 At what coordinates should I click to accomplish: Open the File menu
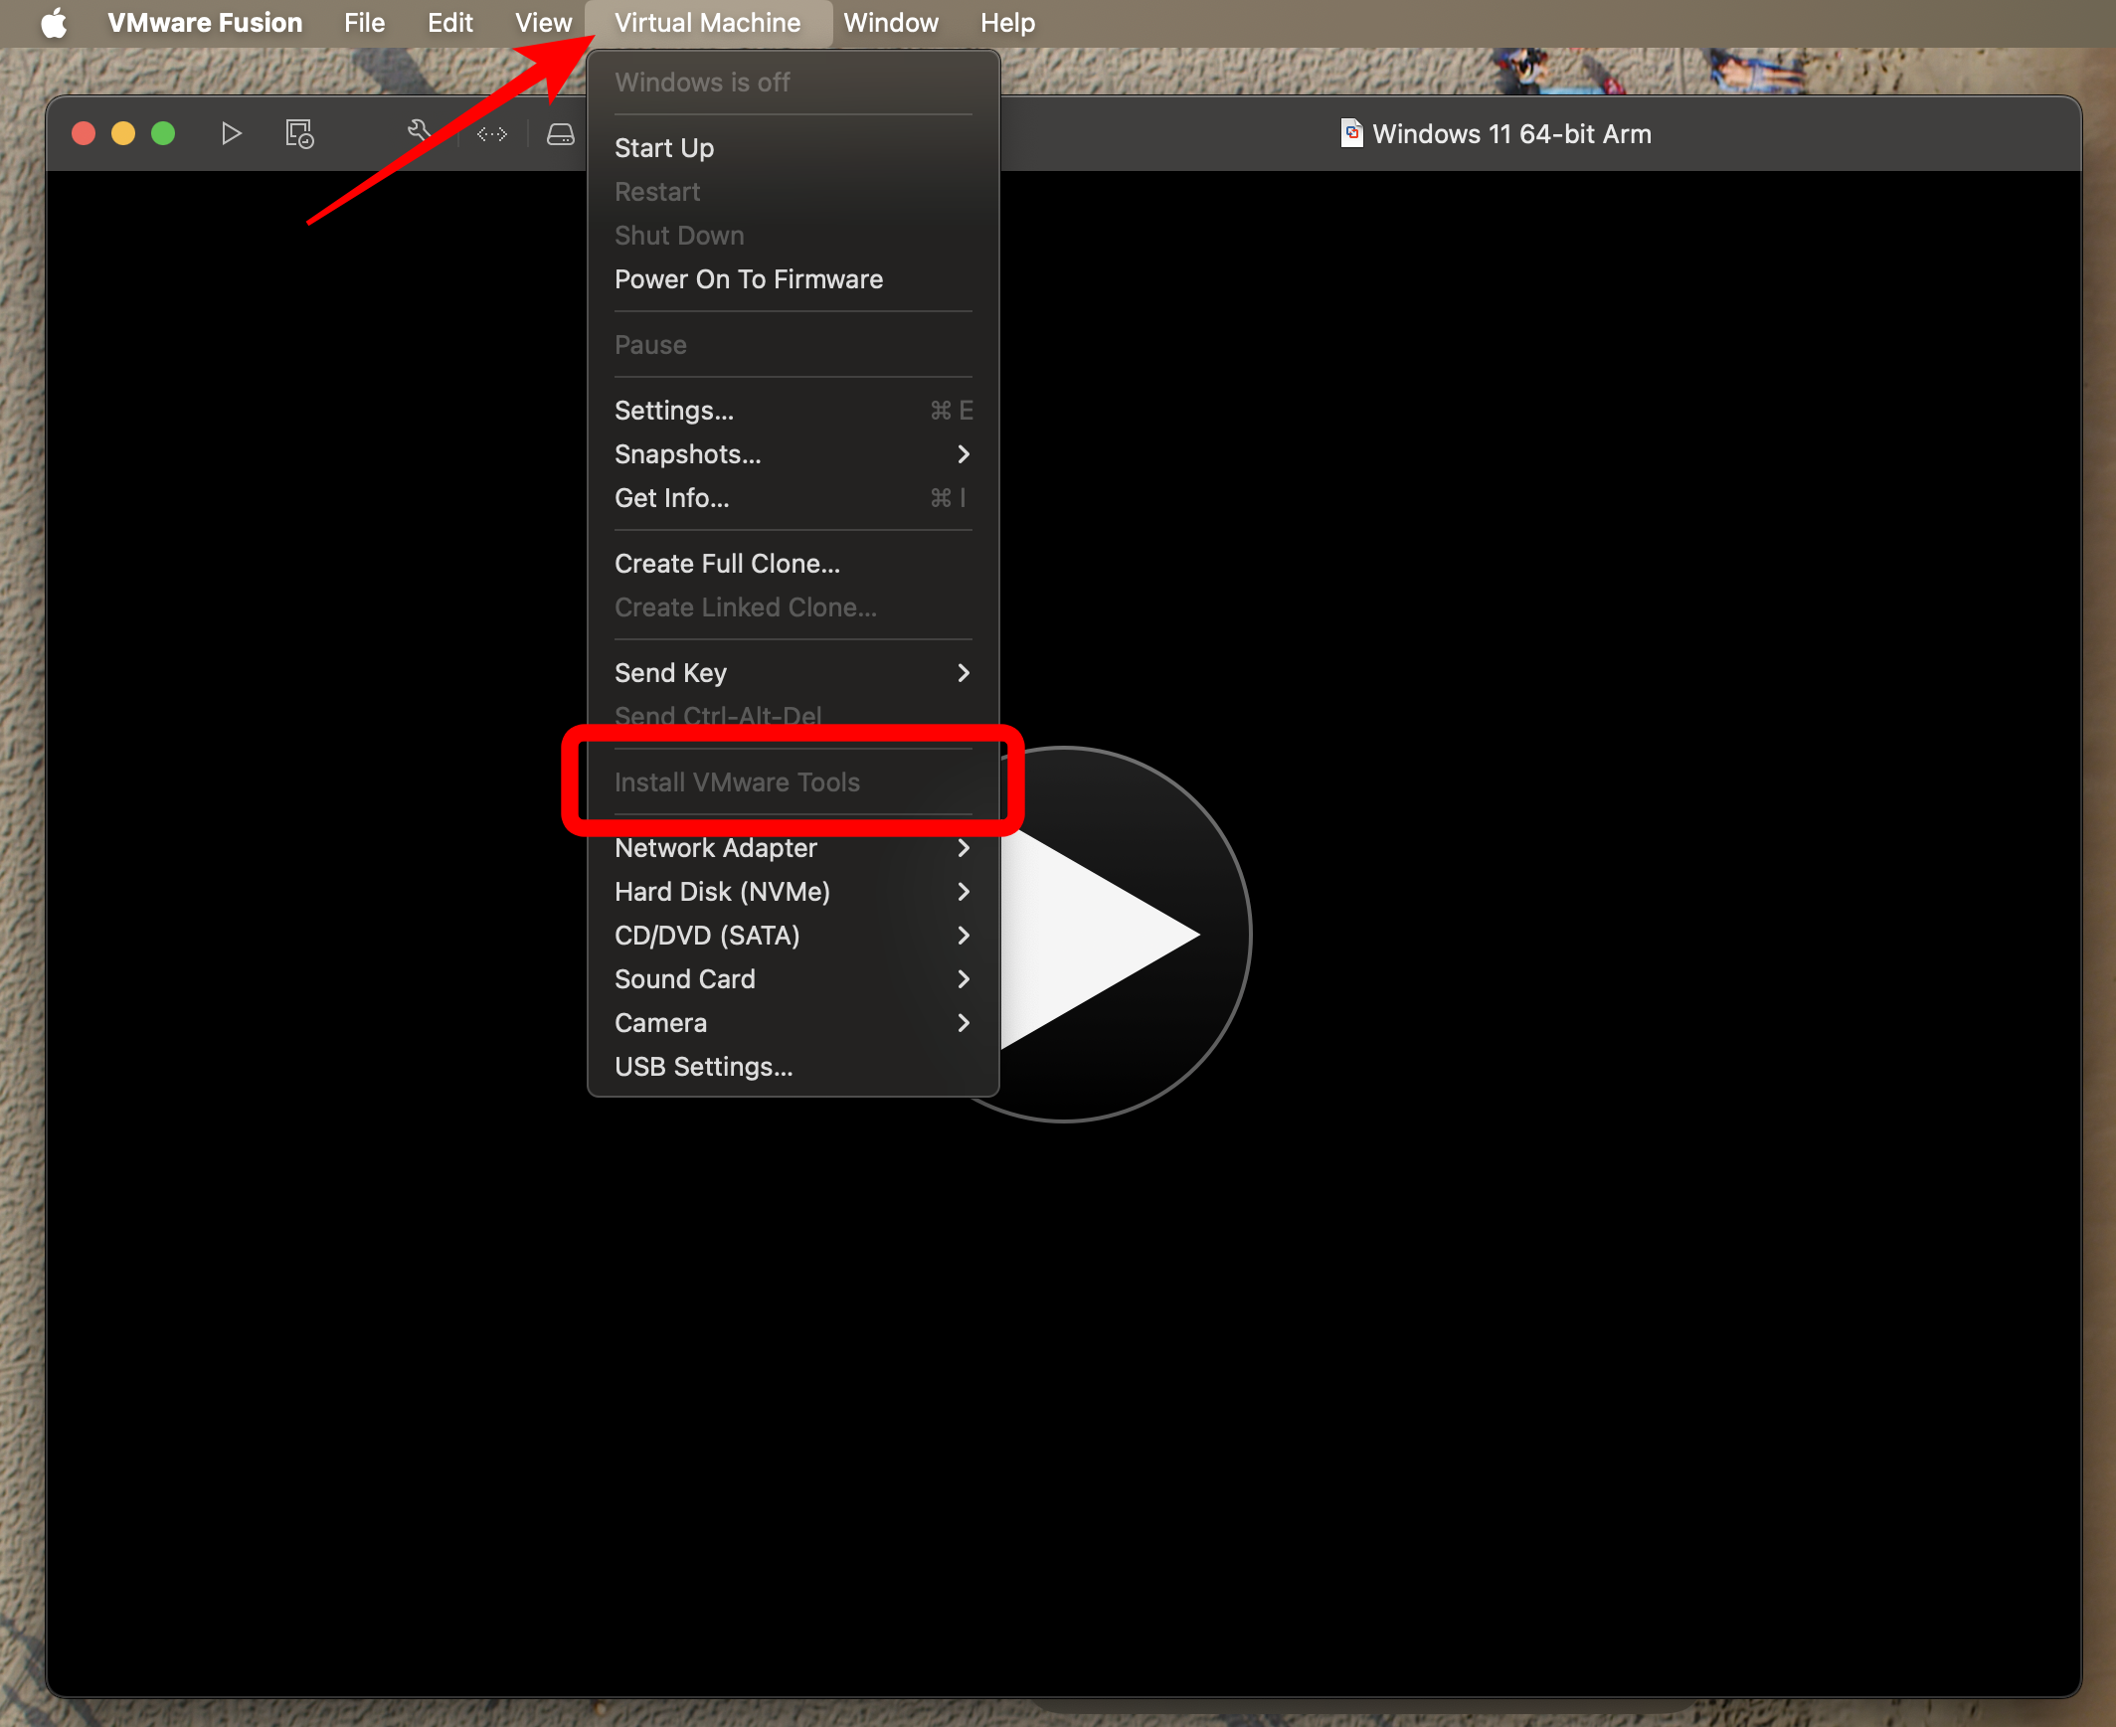[364, 22]
